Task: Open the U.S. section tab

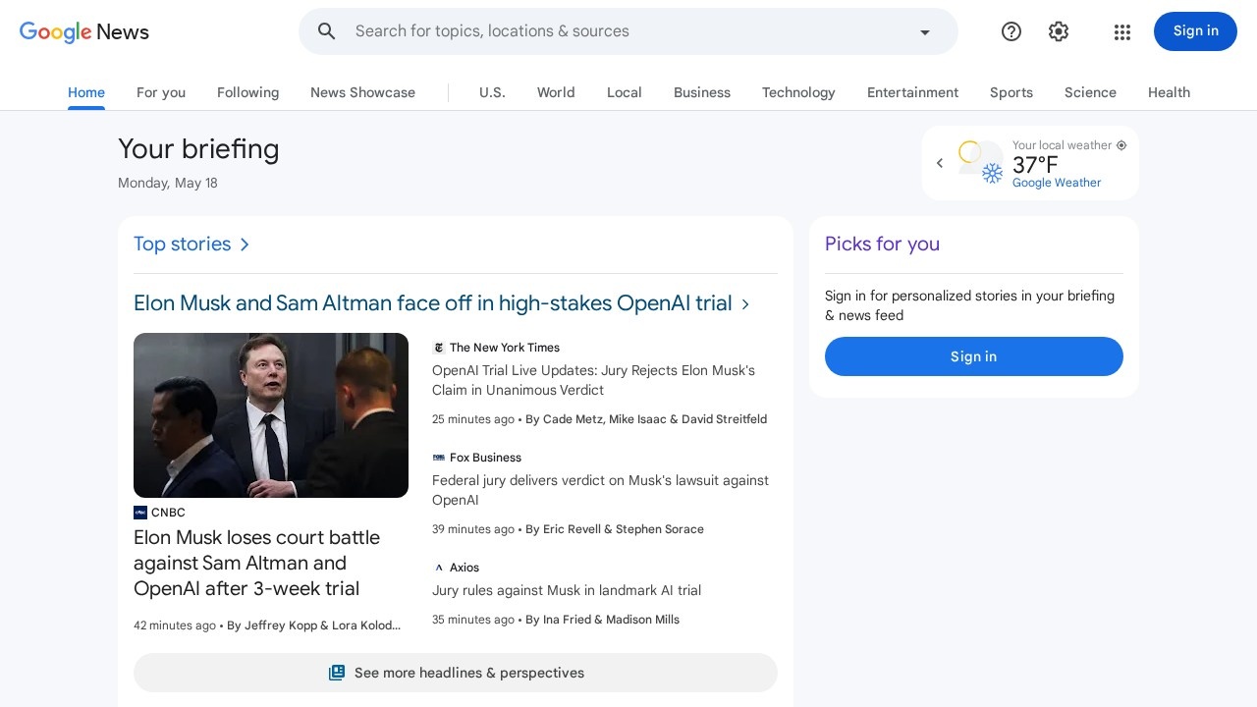Action: tap(492, 92)
